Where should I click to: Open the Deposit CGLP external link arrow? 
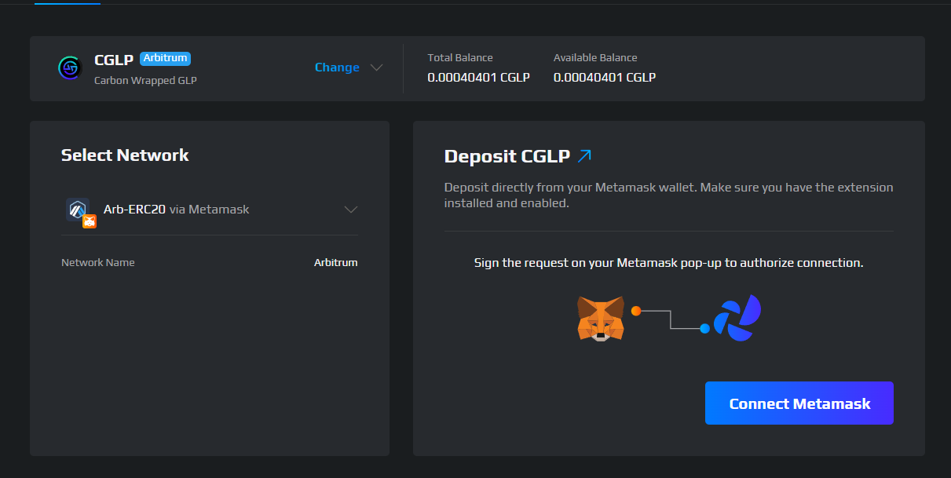point(584,156)
